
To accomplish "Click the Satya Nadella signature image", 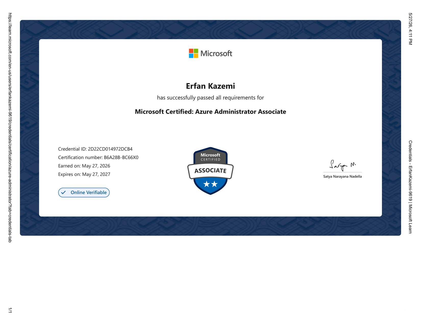I will [x=342, y=165].
